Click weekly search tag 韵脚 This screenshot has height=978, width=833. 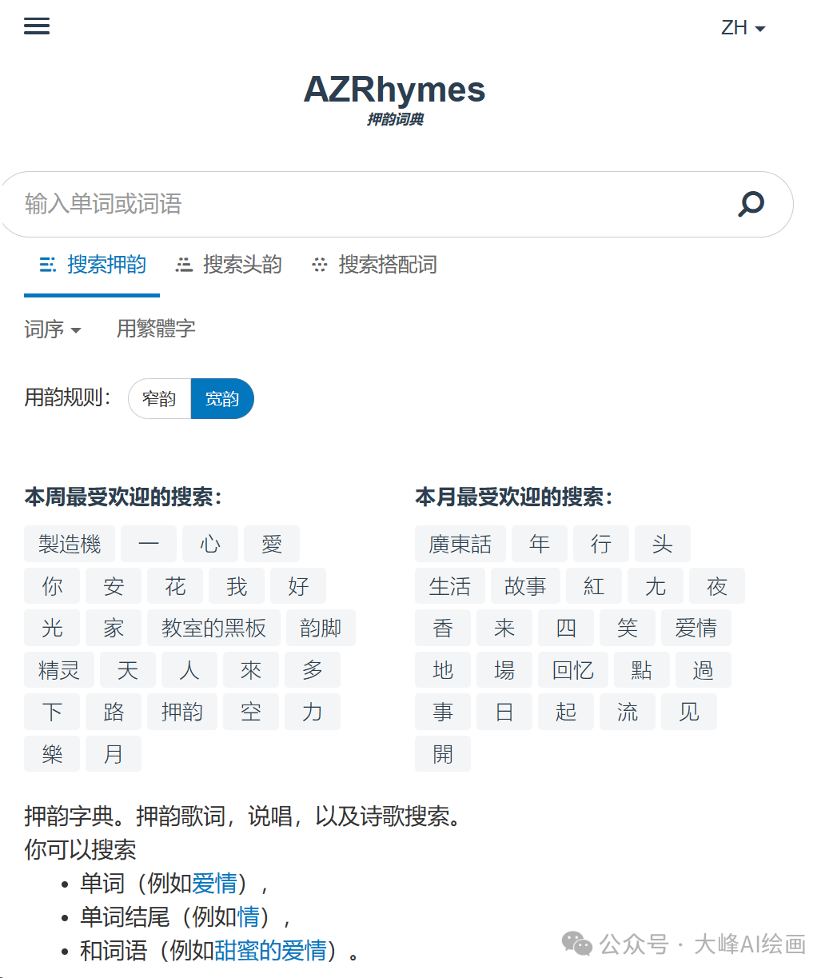point(321,628)
